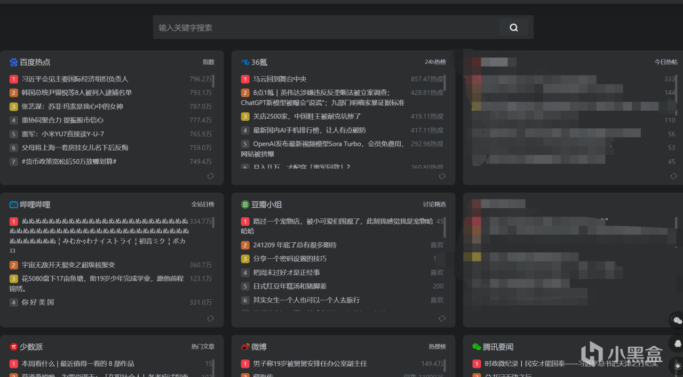683x377 pixels.
Task: Click the 哔哩哔哩 card scrollbar
Action: click(x=213, y=223)
